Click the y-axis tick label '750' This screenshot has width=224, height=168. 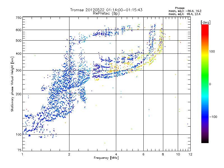coord(18,18)
